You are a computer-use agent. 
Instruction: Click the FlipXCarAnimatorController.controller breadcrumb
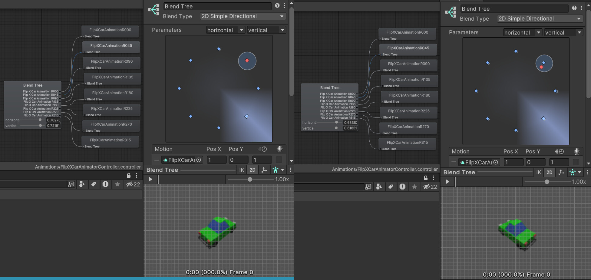[x=87, y=167]
